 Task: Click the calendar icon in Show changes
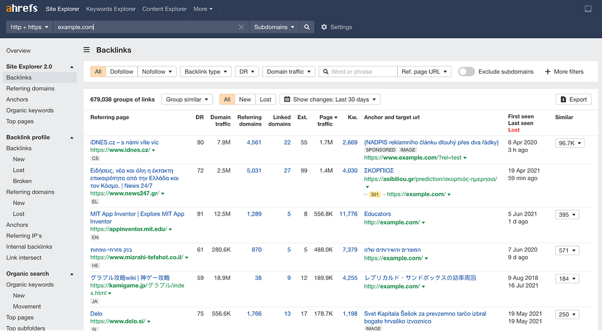(x=287, y=99)
